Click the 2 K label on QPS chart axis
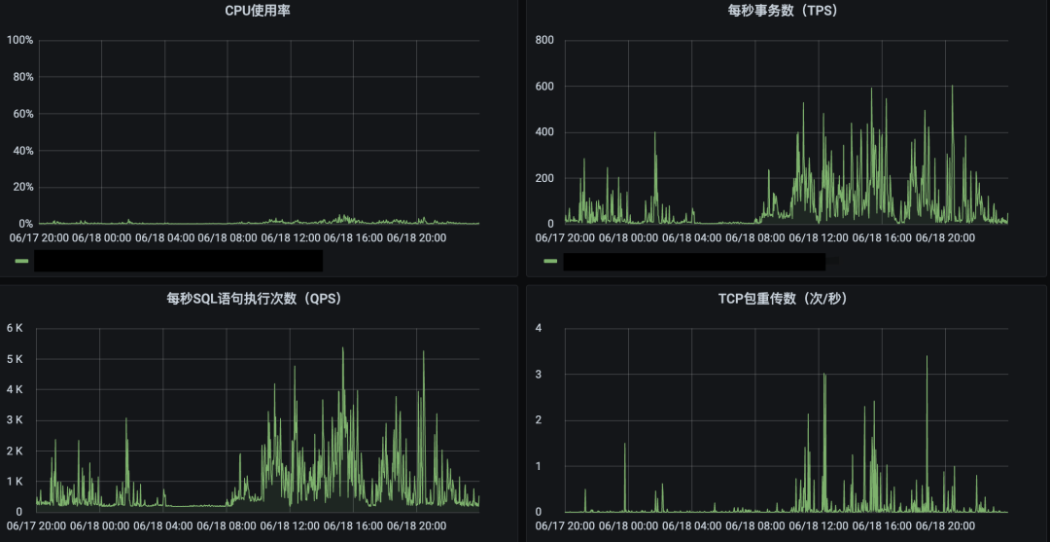Image resolution: width=1050 pixels, height=542 pixels. pos(16,451)
